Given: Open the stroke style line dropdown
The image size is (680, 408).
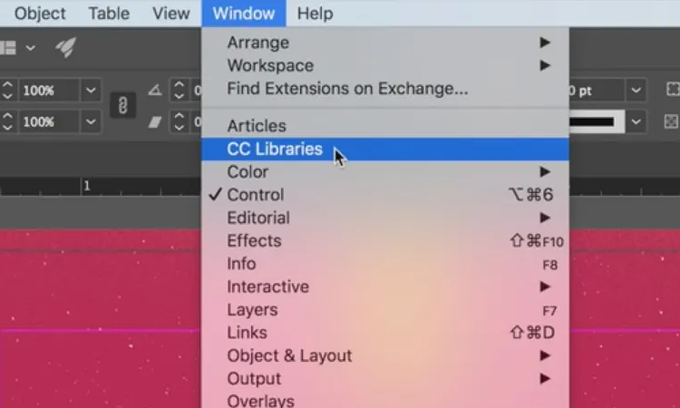Looking at the screenshot, I should [636, 121].
